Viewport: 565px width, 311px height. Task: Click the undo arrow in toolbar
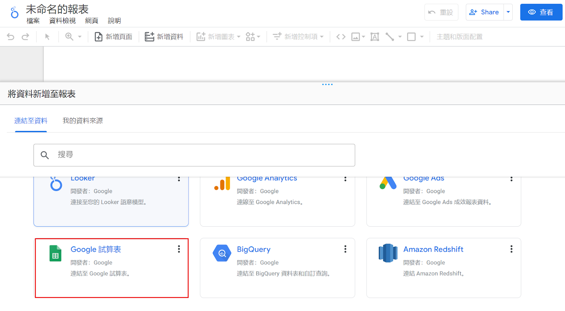(11, 37)
